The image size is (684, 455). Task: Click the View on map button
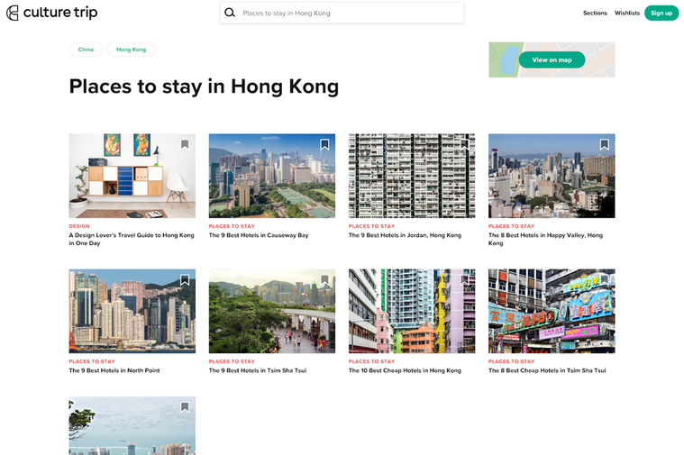(x=552, y=59)
